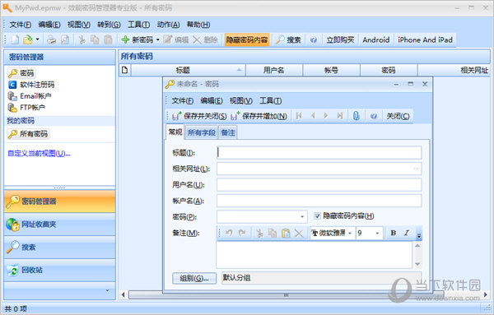The width and height of the screenshot is (494, 315).
Task: Open the 动作(A) menu
Action: [168, 25]
